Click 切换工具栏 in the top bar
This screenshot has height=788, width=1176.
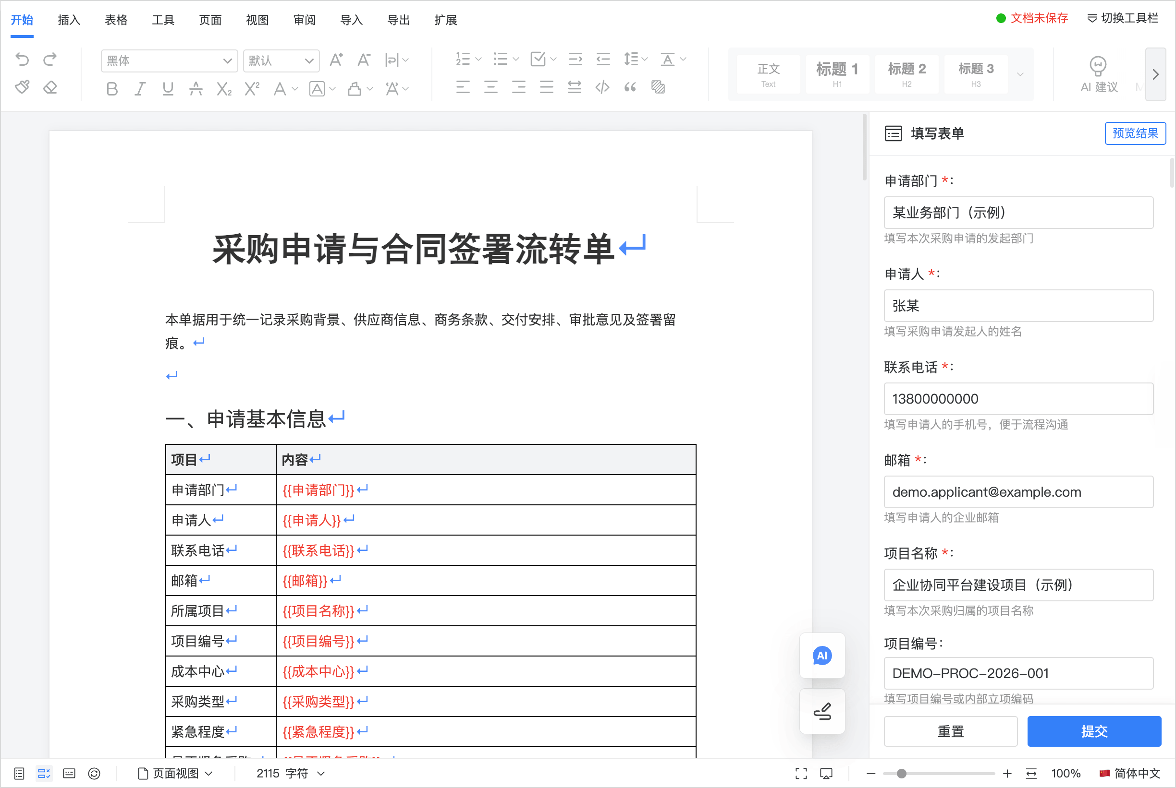(x=1123, y=18)
